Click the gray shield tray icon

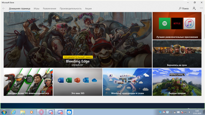tap(171, 112)
